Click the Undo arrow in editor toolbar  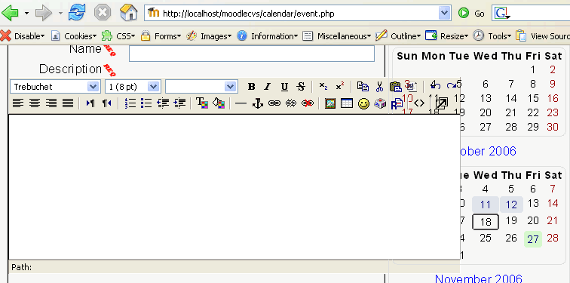pyautogui.click(x=435, y=86)
